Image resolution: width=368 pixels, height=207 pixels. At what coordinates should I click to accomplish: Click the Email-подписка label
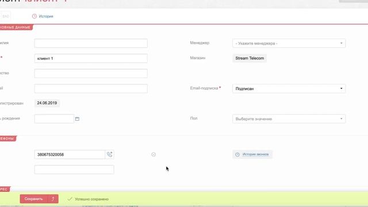click(x=204, y=88)
